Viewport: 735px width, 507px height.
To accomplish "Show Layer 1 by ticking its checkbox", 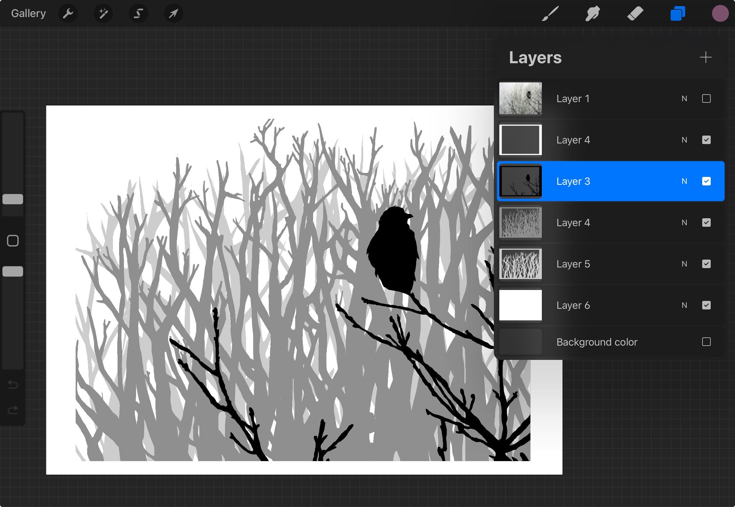I will click(706, 98).
